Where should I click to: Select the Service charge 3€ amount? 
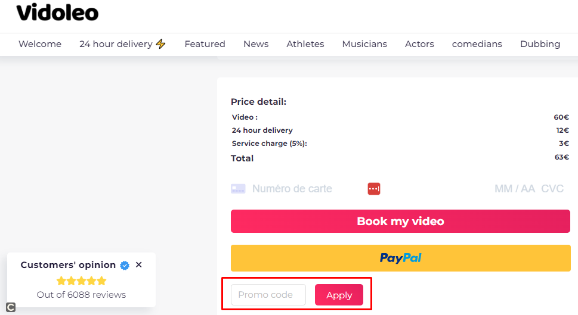[564, 143]
